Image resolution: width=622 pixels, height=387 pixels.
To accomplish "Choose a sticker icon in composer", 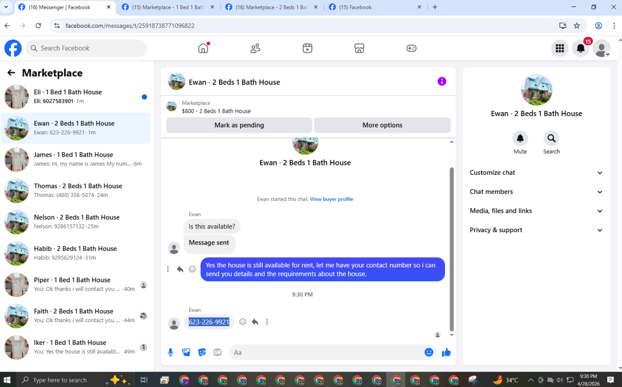I will pyautogui.click(x=202, y=352).
